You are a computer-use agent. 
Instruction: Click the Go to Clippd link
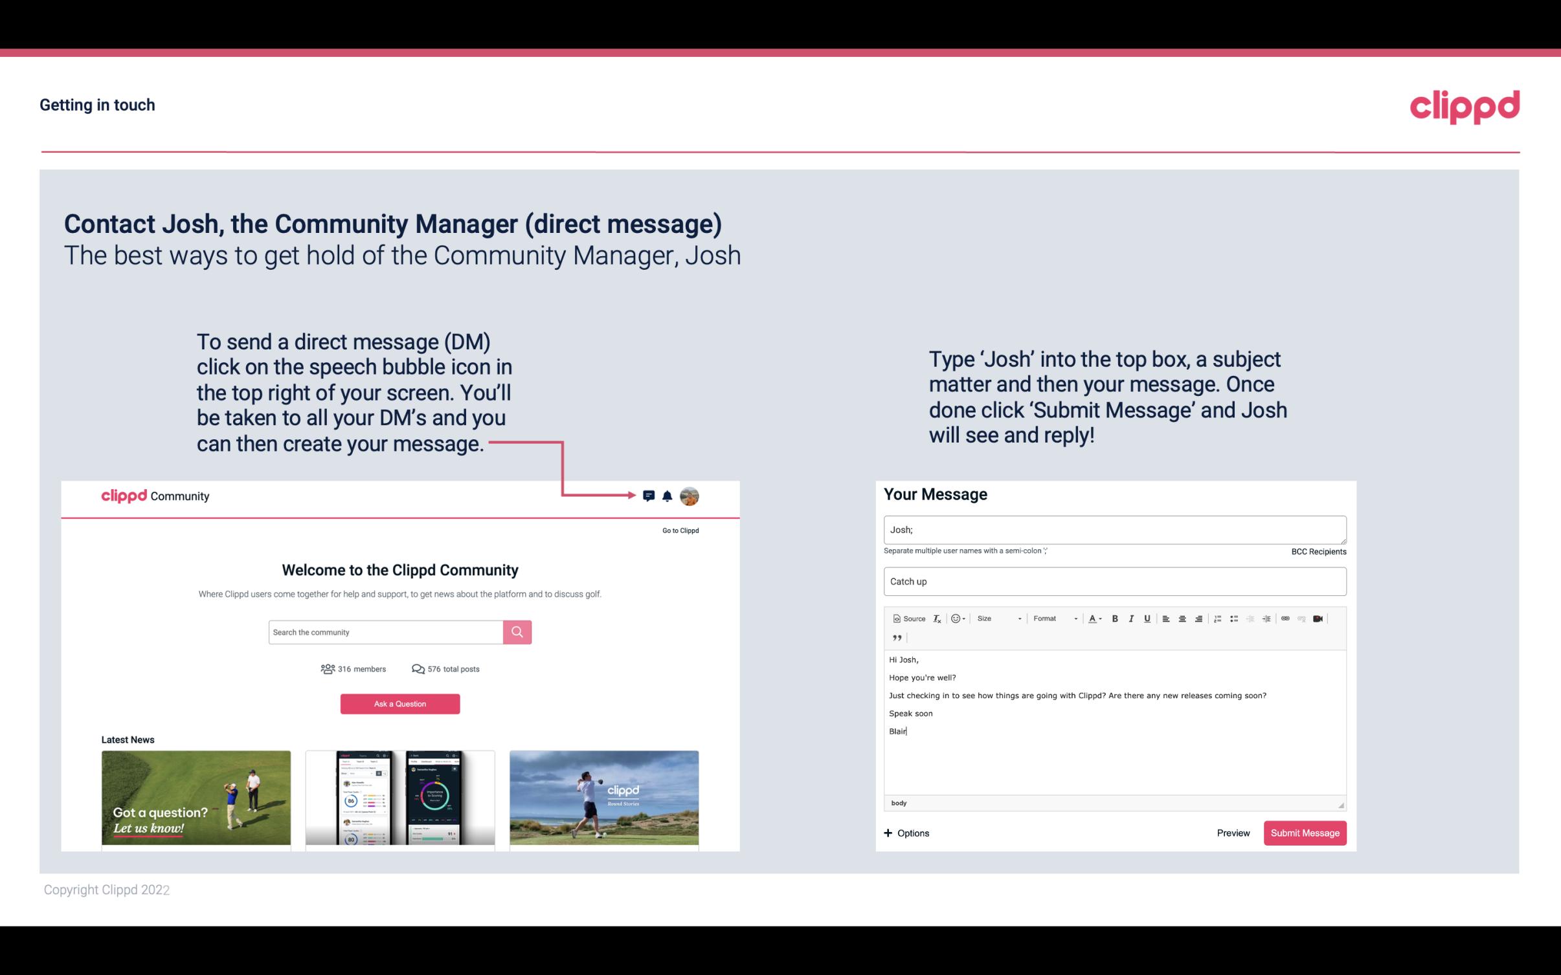pos(679,530)
